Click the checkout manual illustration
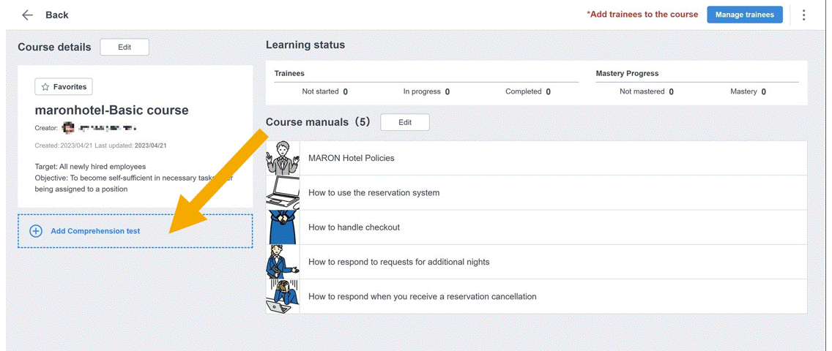 pyautogui.click(x=283, y=227)
